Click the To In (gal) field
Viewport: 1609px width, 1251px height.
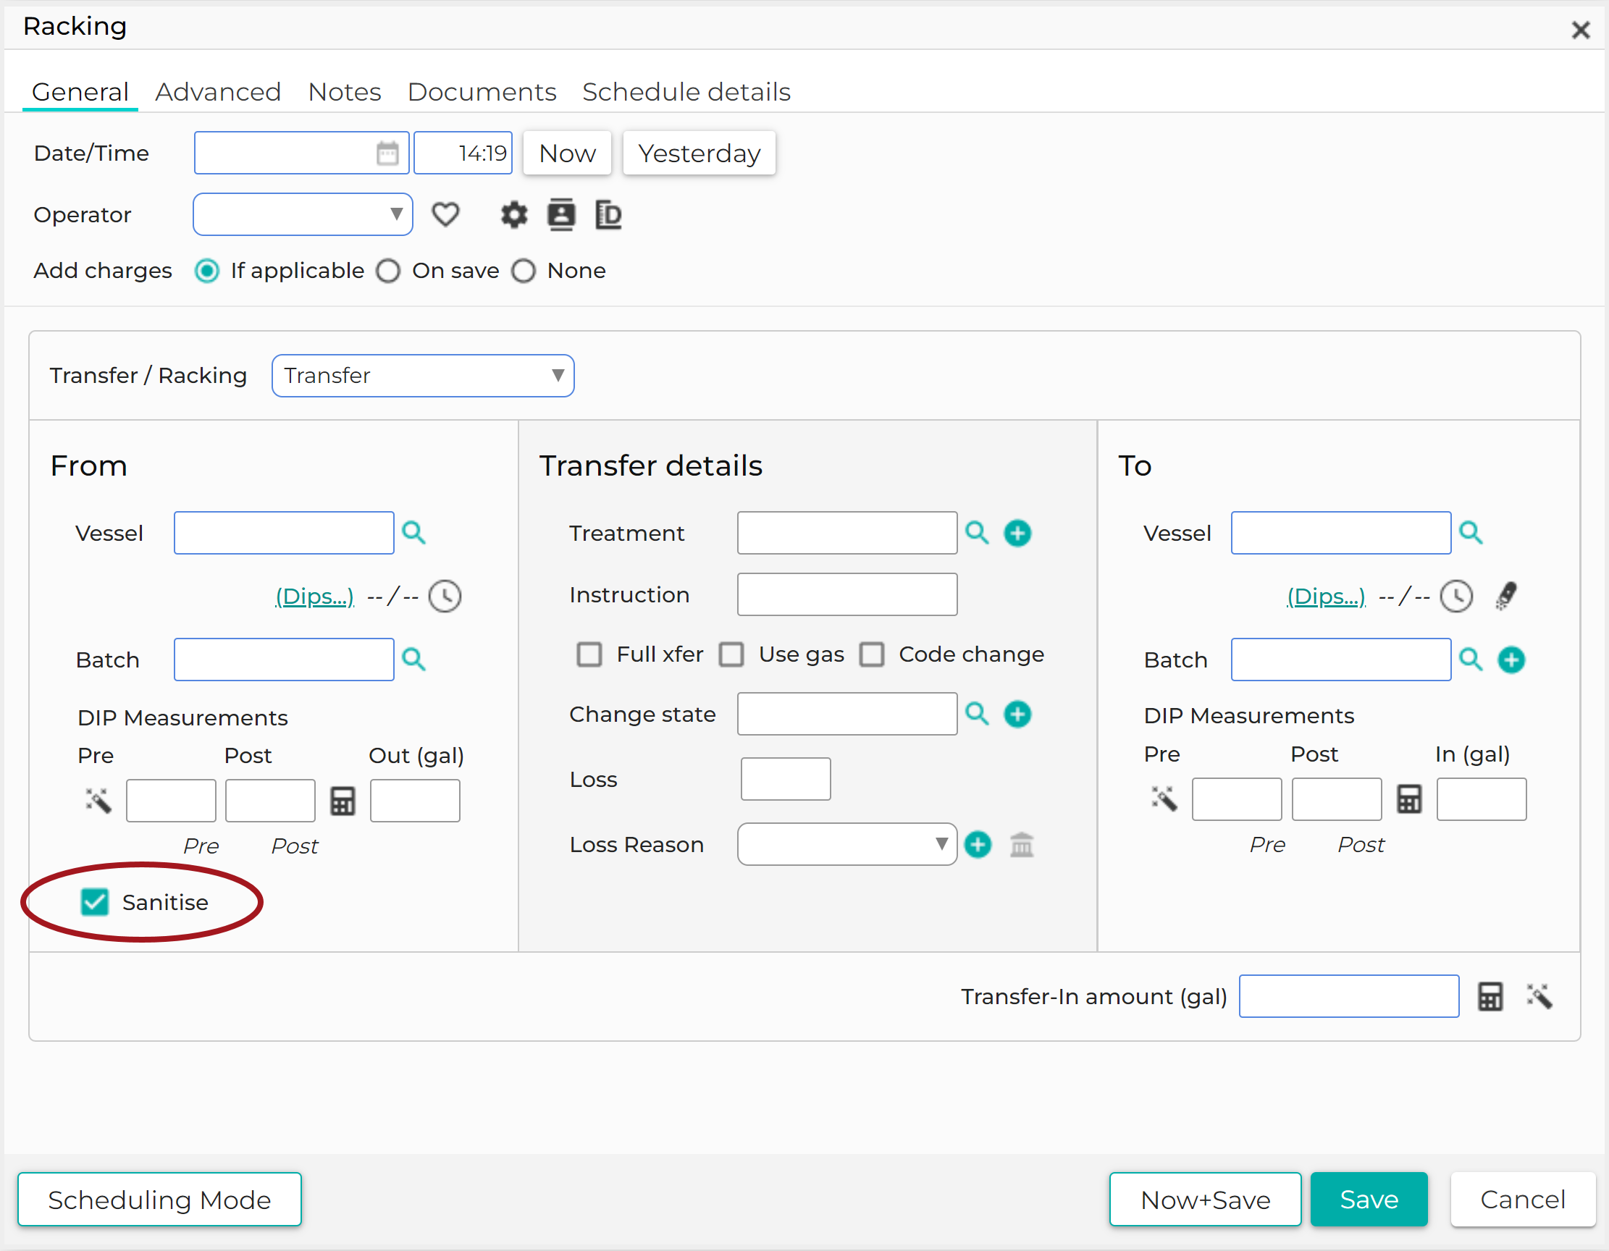tap(1482, 799)
